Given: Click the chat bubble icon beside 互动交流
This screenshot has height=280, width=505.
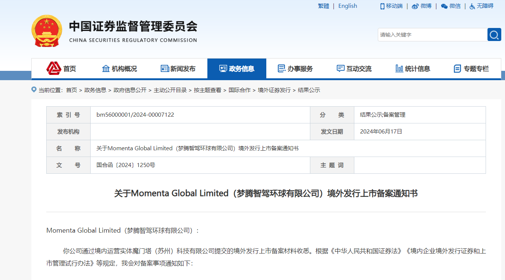Looking at the screenshot, I should tap(341, 69).
